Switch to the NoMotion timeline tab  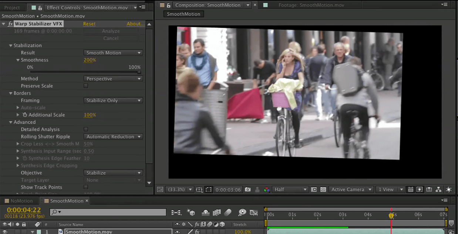click(21, 201)
